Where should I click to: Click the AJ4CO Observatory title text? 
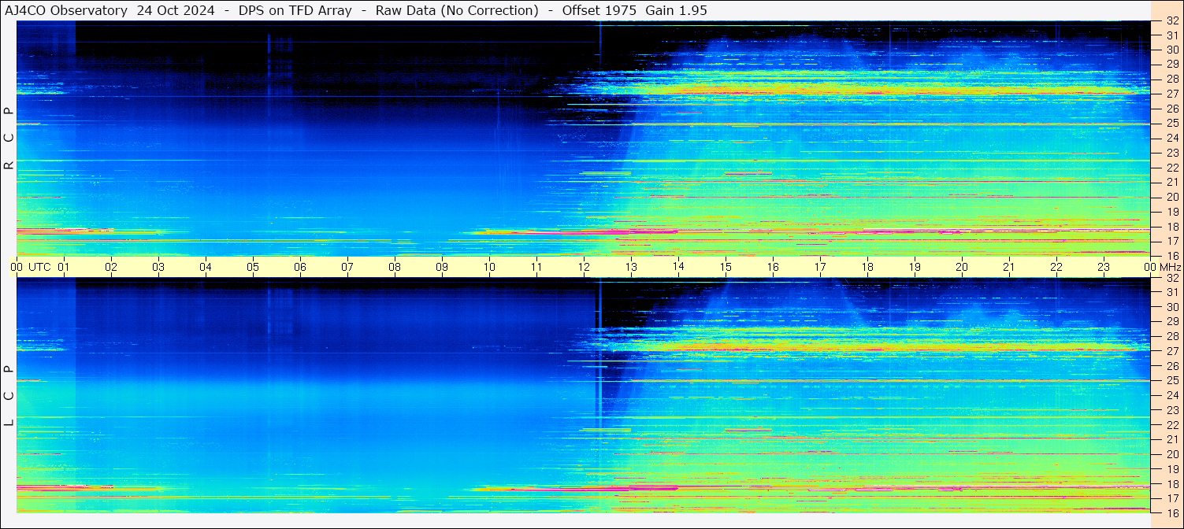tap(66, 10)
